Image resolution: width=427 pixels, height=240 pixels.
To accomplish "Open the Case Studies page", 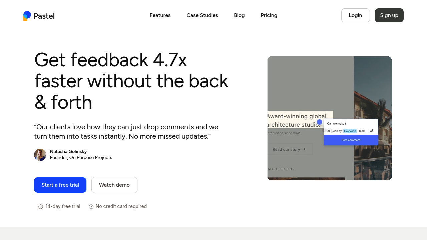I will [x=202, y=15].
